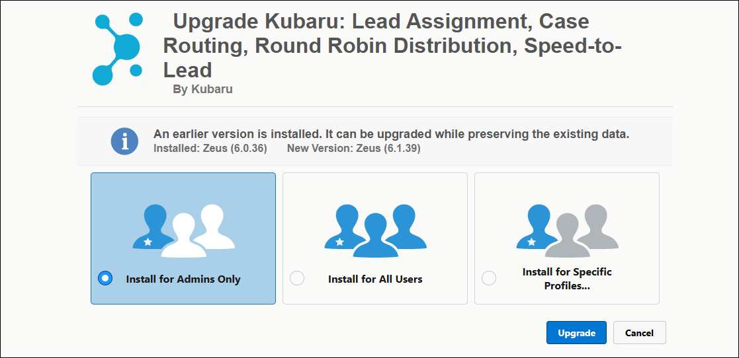Screen dimensions: 739x358
Task: Click the blue info circle icon
Action: (x=124, y=141)
